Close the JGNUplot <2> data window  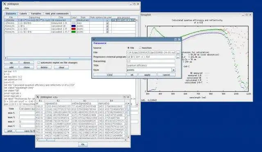click(x=128, y=97)
